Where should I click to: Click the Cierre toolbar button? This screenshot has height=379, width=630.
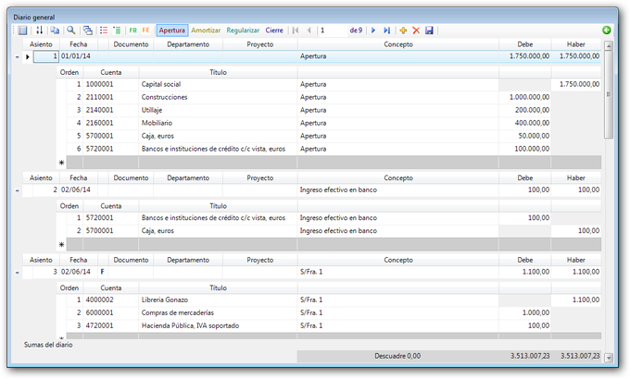point(274,31)
